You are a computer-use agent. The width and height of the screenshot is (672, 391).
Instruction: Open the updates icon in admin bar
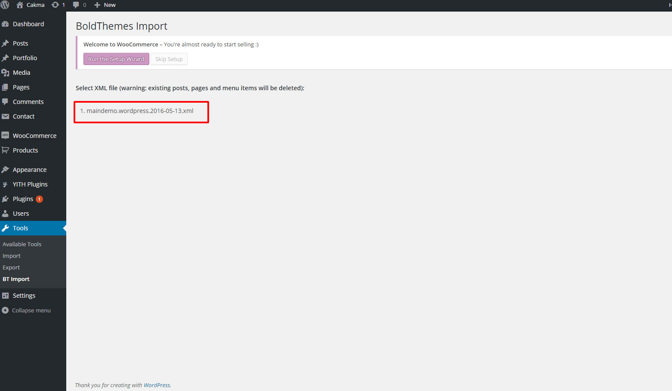(55, 5)
